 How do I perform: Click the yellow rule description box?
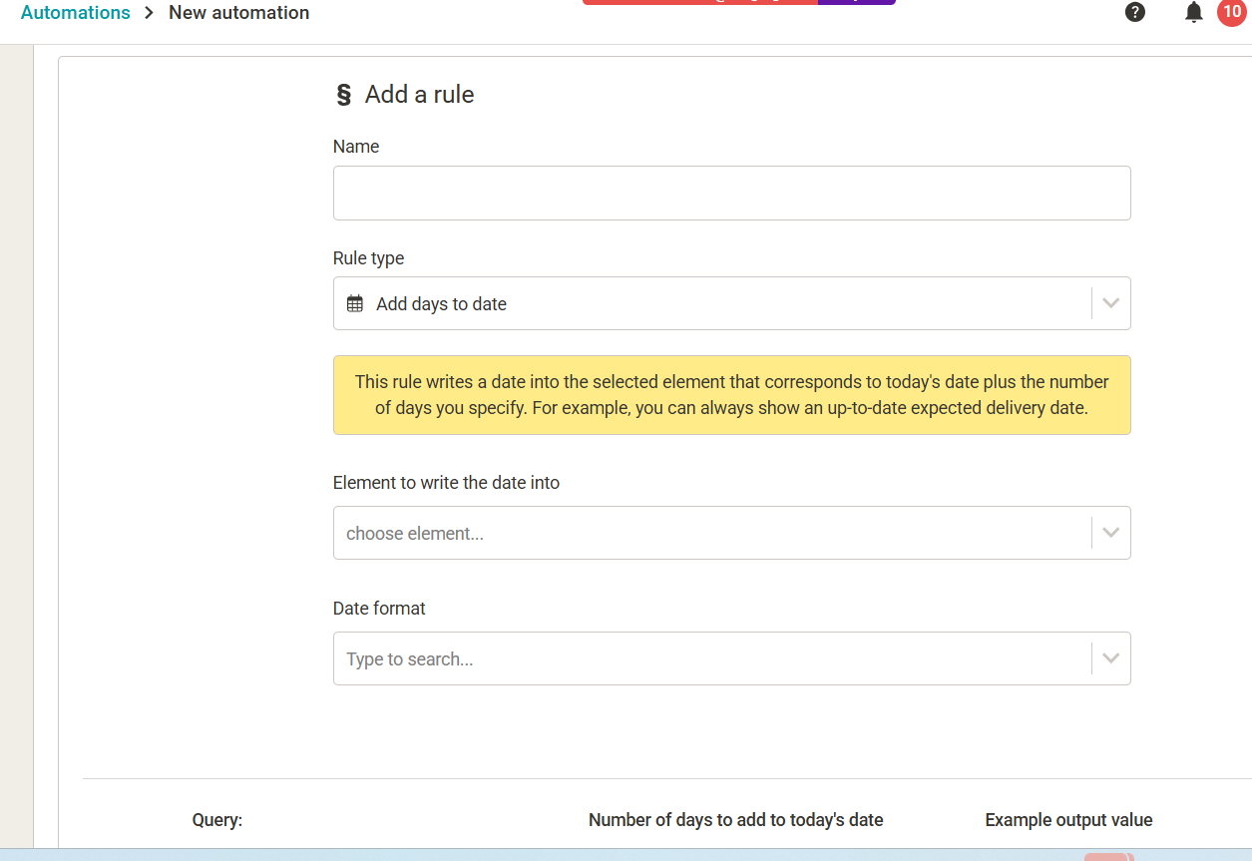[731, 395]
